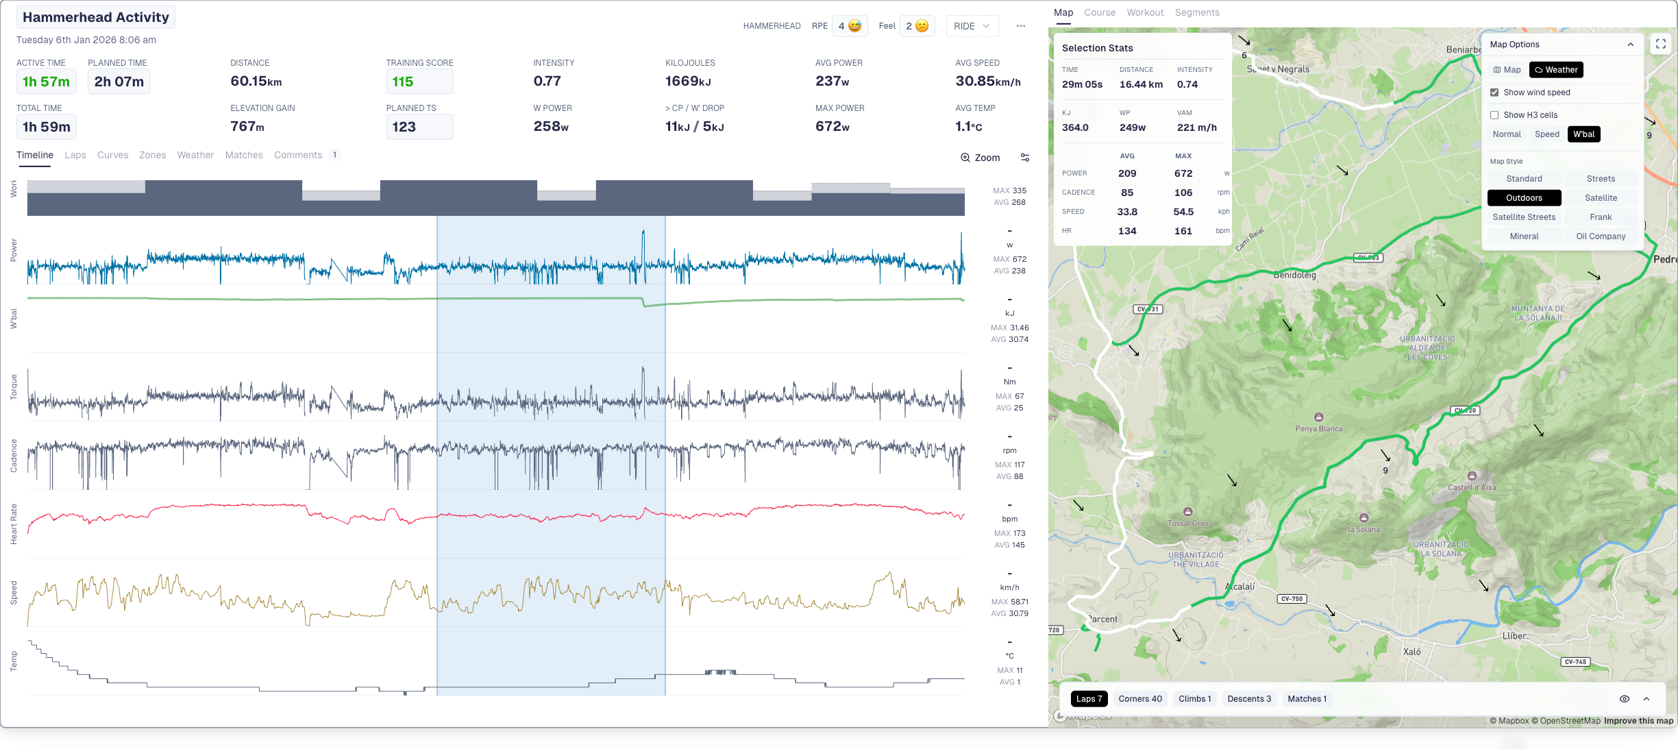Open the RIDE activity type dropdown
The height and width of the screenshot is (749, 1678).
tap(972, 26)
